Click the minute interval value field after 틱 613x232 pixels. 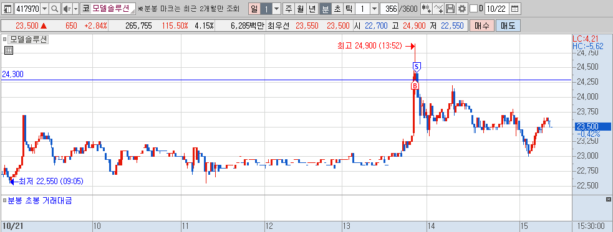[x=362, y=9]
